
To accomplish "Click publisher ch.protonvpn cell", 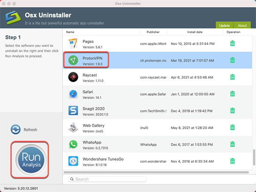I will 153,61.
